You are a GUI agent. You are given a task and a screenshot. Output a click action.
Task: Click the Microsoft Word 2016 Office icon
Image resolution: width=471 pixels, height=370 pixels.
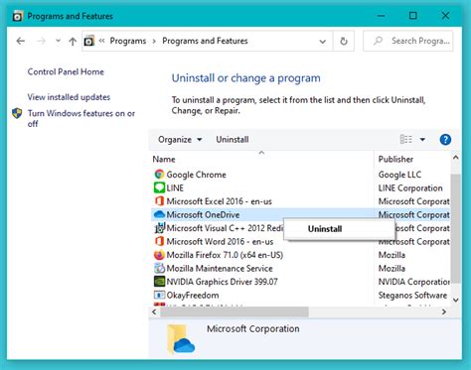click(x=159, y=241)
